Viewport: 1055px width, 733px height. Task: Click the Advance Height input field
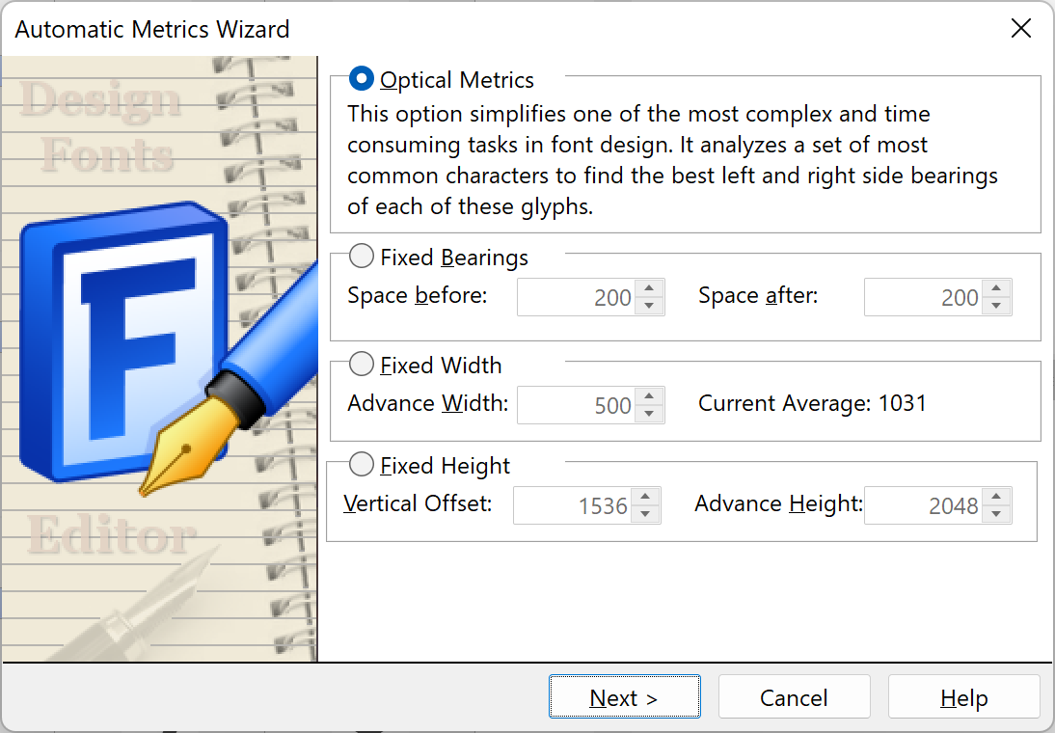pos(924,505)
